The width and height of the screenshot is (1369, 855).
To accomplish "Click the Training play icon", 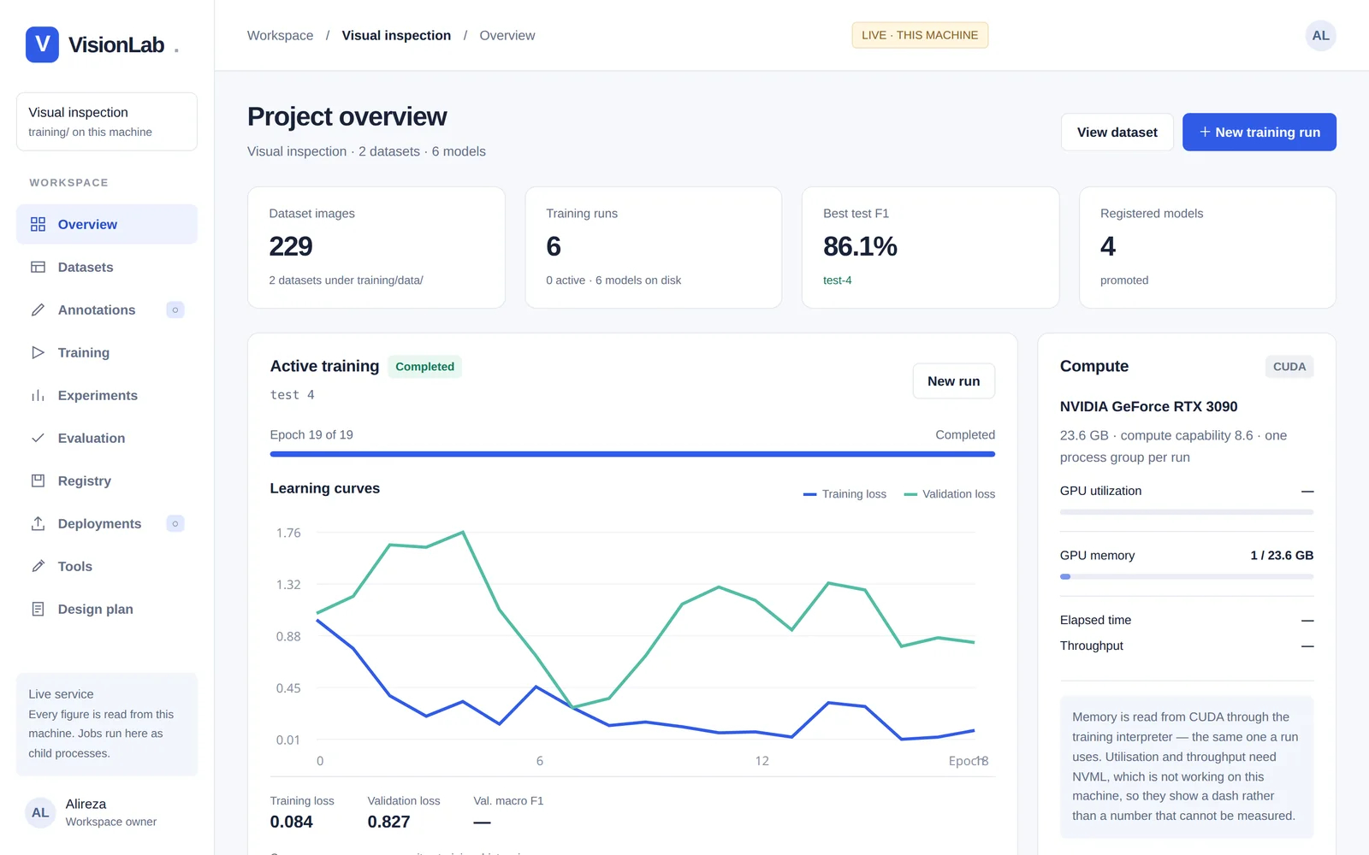I will pyautogui.click(x=38, y=352).
